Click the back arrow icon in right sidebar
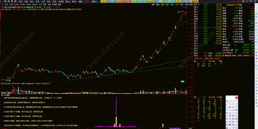Screen dimensions: 258x129 point(256,5)
